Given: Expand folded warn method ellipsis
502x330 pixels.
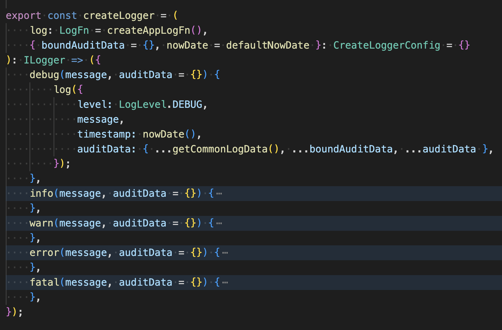Looking at the screenshot, I should (x=219, y=223).
